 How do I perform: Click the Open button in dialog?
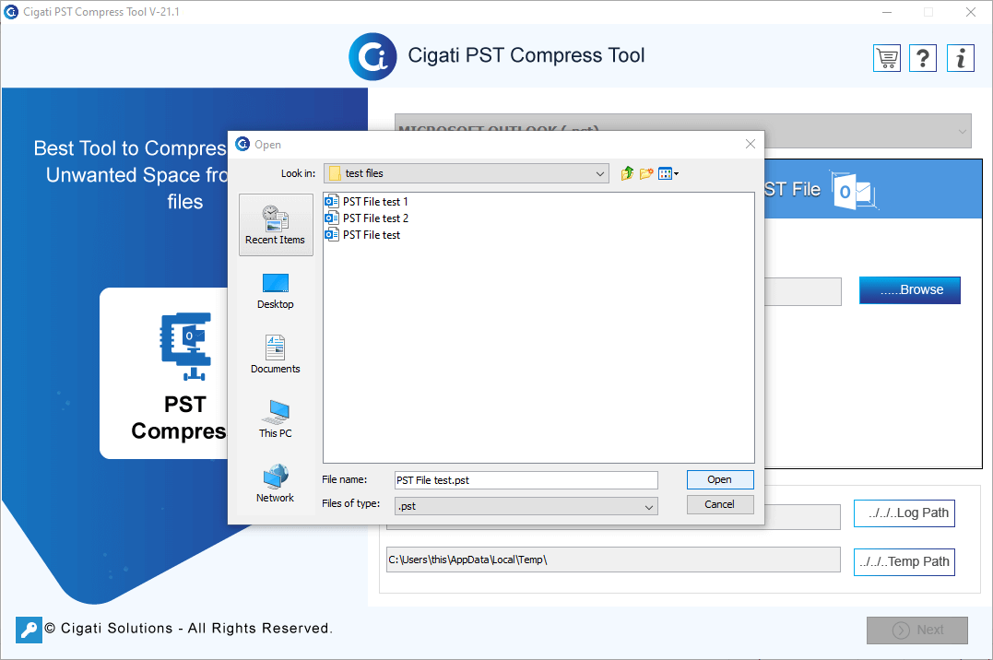tap(720, 479)
